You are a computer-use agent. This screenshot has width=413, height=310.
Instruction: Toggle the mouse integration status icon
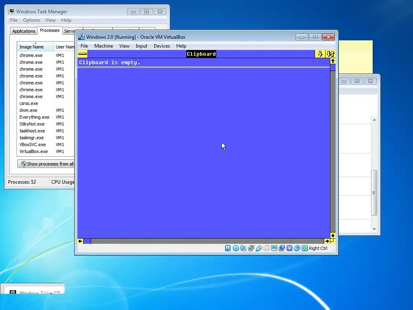point(297,248)
